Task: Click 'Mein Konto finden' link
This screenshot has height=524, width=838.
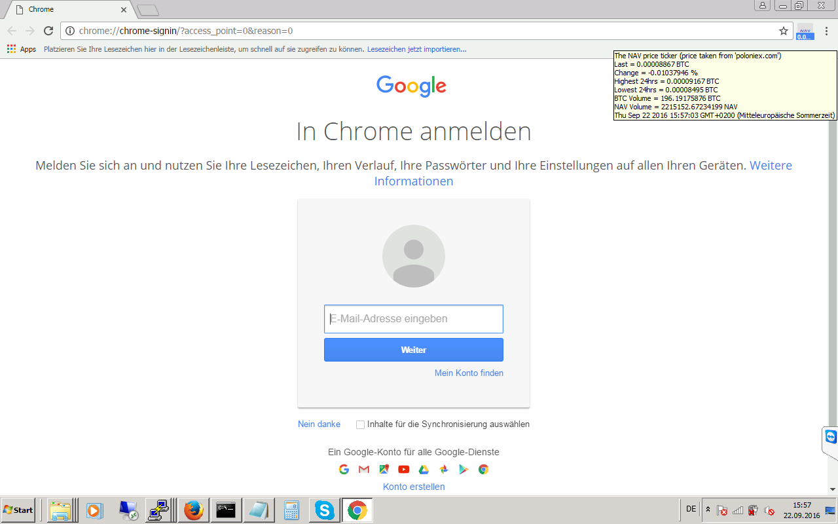Action: 469,373
